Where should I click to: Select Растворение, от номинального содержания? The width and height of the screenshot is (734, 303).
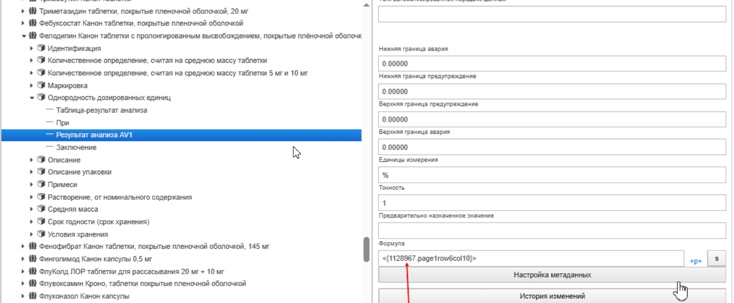point(120,197)
